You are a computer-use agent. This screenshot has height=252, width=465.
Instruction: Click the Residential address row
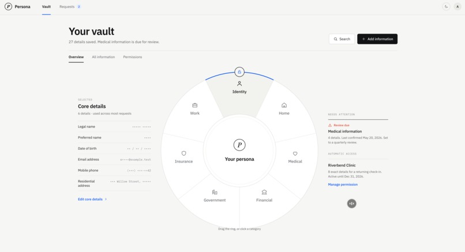pyautogui.click(x=114, y=183)
